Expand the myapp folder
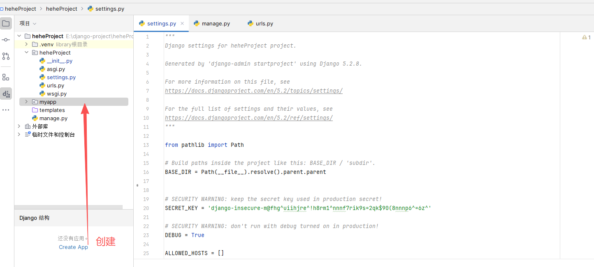The image size is (594, 267). [26, 102]
